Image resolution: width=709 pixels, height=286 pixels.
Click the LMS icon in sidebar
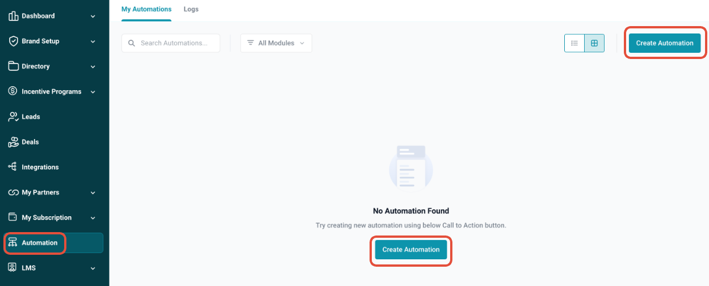[x=14, y=268]
